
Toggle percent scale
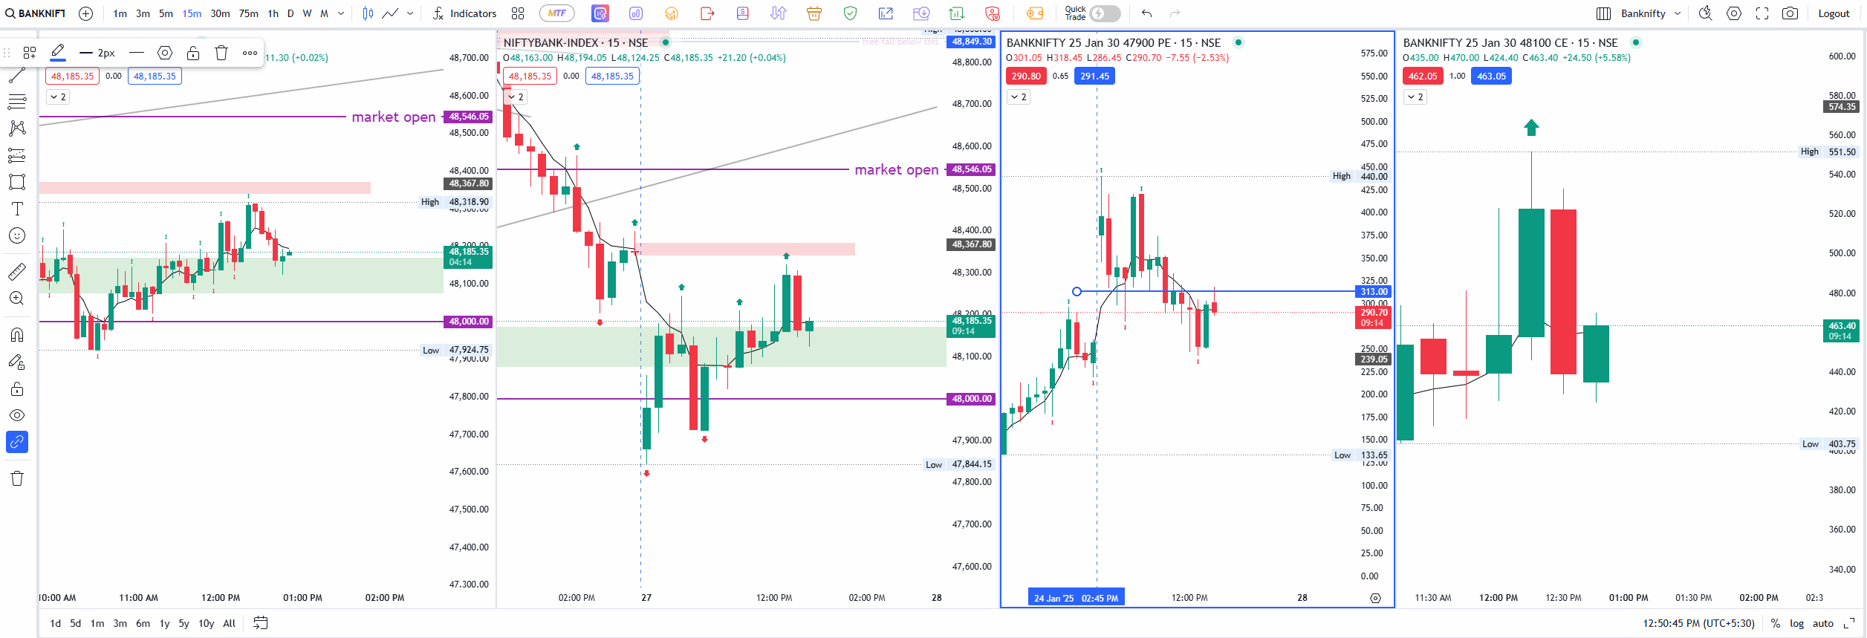pos(1776,623)
